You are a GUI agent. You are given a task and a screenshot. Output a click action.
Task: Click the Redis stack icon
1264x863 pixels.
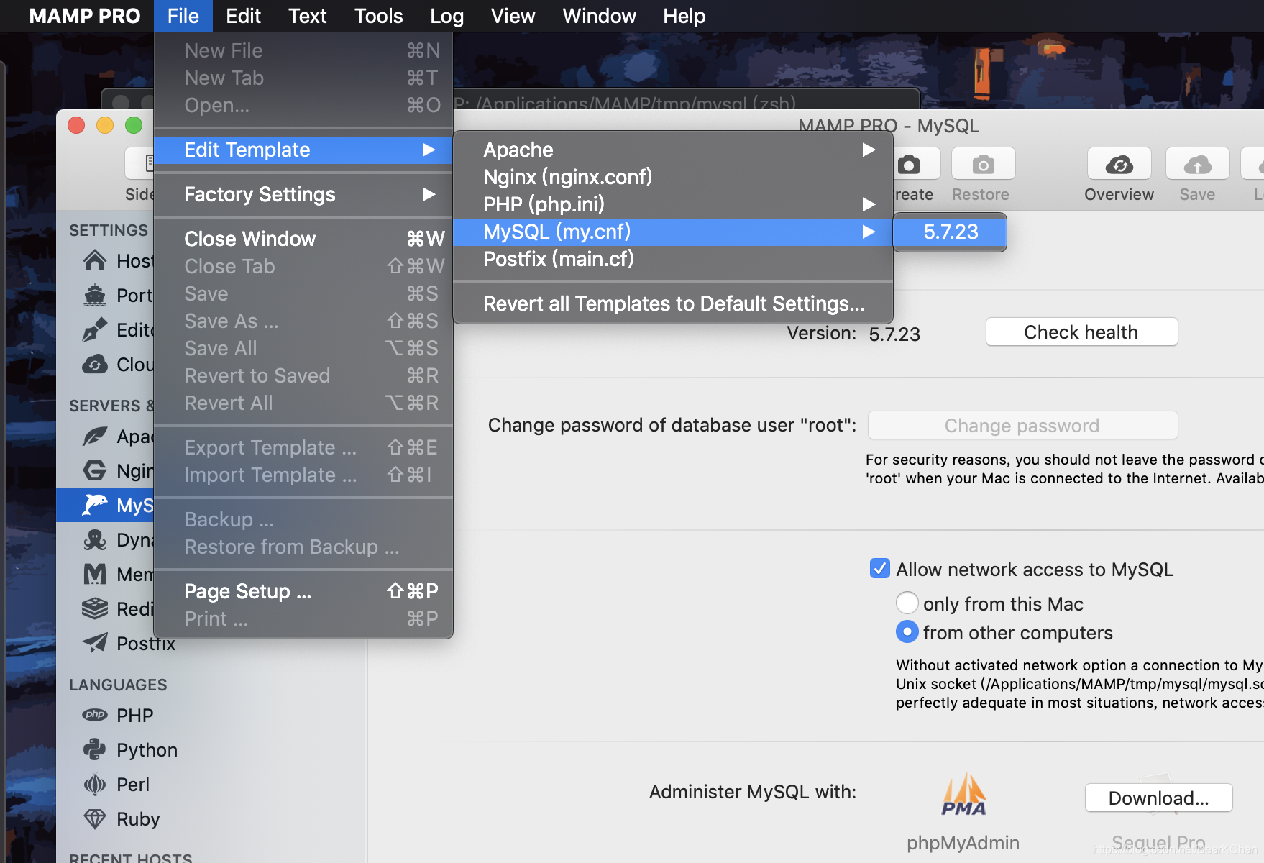tap(95, 608)
